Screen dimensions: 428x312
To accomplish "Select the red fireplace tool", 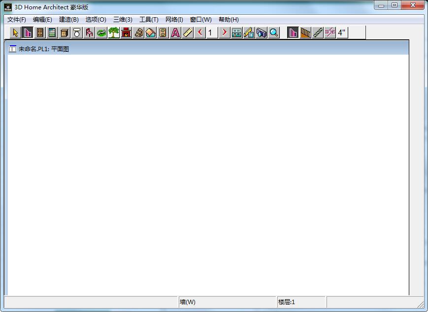I will click(x=126, y=32).
